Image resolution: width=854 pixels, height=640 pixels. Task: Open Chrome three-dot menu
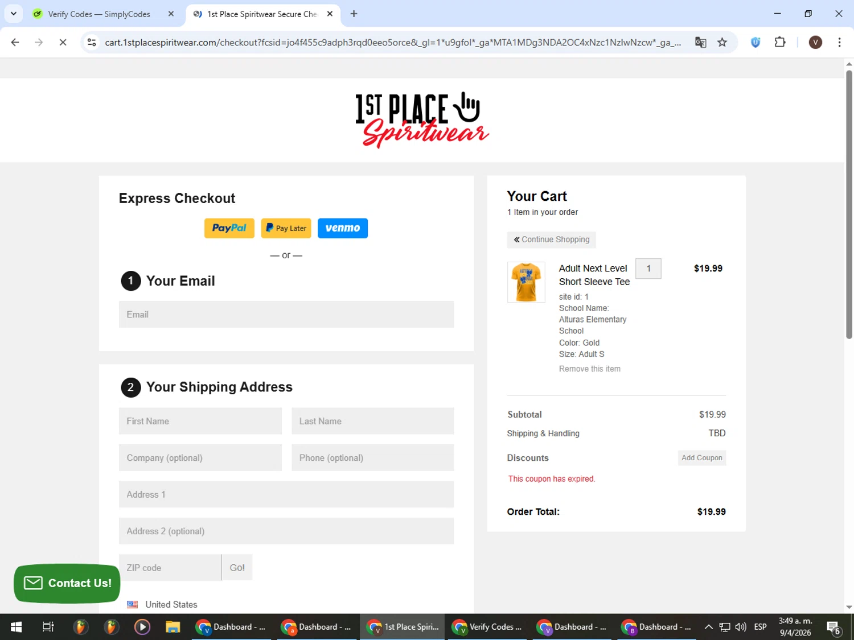(839, 42)
